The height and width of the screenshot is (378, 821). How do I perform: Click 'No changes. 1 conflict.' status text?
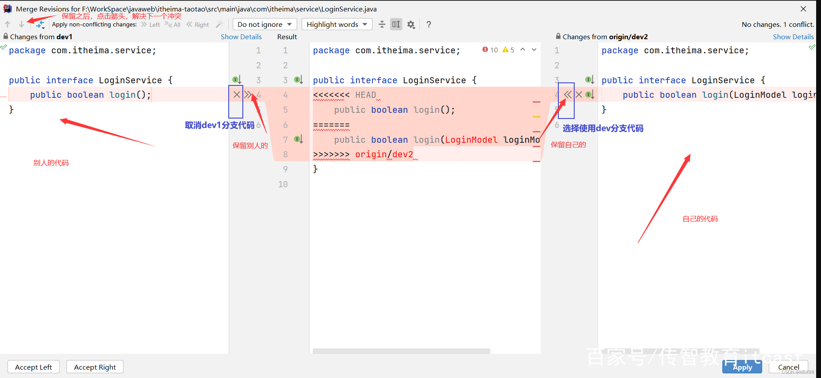coord(778,25)
